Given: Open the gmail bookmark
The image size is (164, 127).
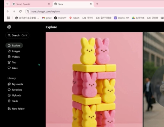Looking at the screenshot, I should pos(47,18).
